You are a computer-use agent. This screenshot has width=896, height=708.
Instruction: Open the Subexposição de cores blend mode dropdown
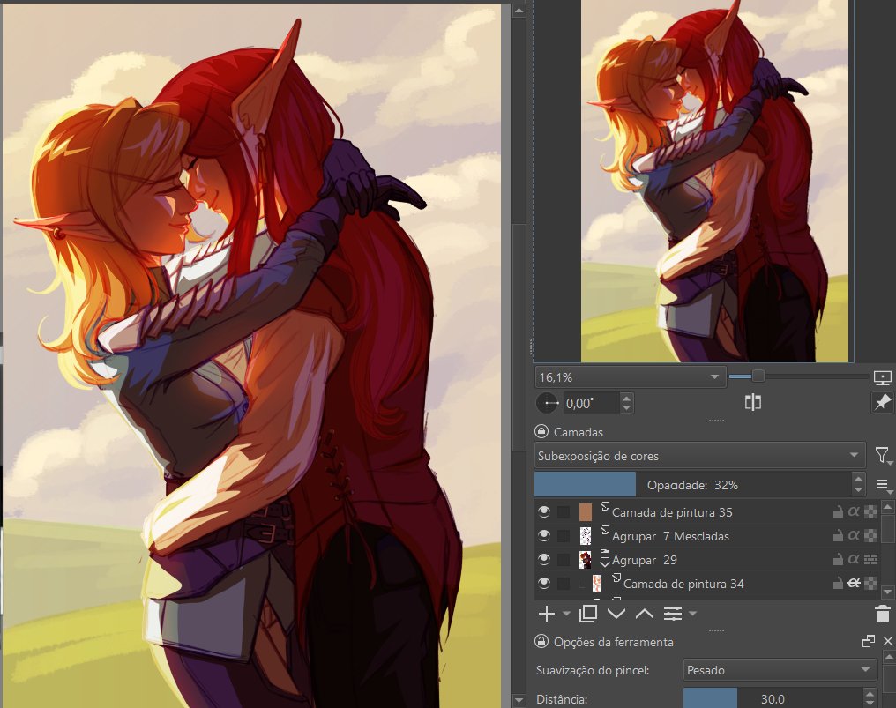pos(699,456)
